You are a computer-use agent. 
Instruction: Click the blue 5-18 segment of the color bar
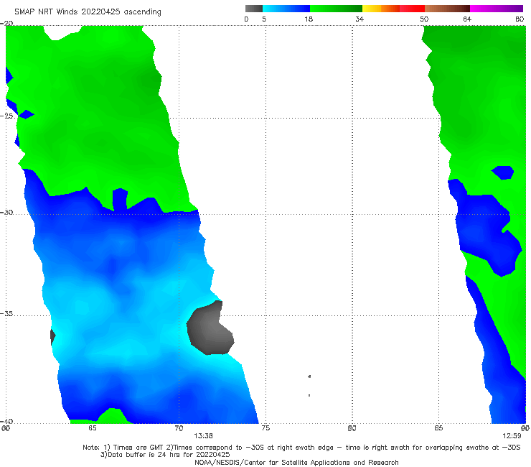pyautogui.click(x=286, y=9)
